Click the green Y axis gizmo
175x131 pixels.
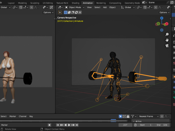pos(158,24)
